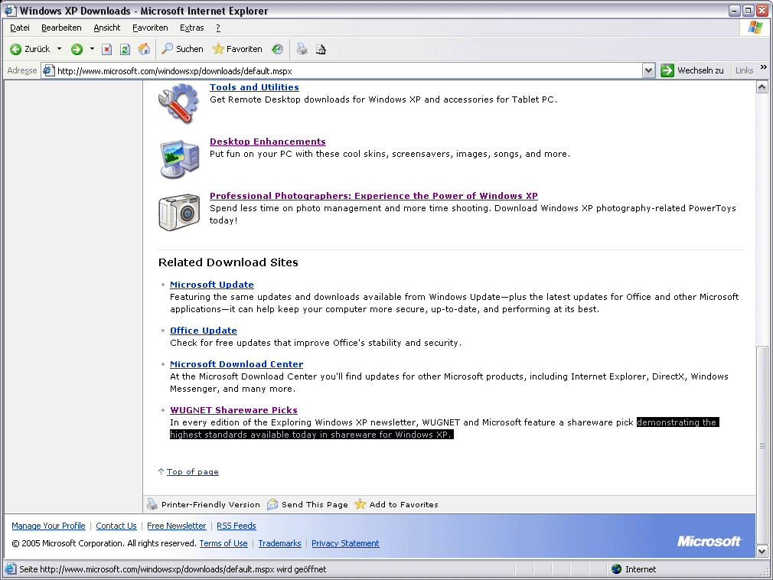Open the Suchen search pane
Viewport: 773px width, 580px height.
(x=182, y=49)
